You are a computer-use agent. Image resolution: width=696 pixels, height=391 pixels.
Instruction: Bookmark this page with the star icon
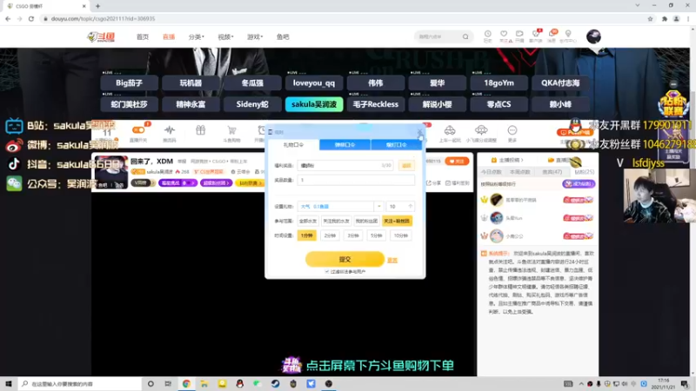[x=650, y=18]
